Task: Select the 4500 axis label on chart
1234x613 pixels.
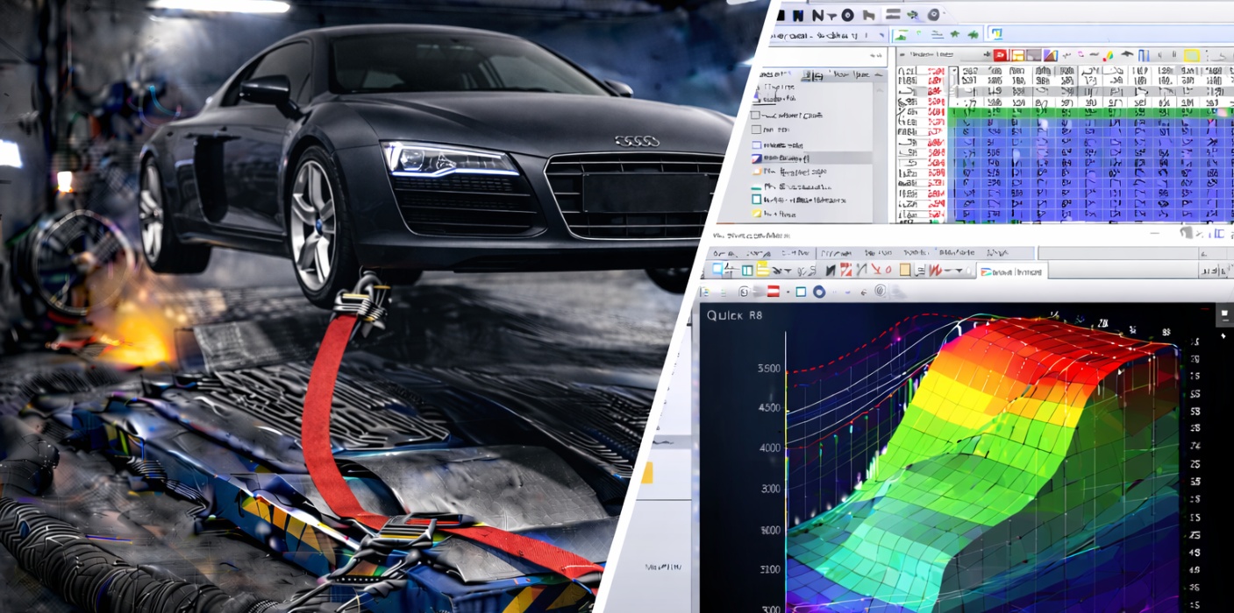Action: tap(768, 408)
